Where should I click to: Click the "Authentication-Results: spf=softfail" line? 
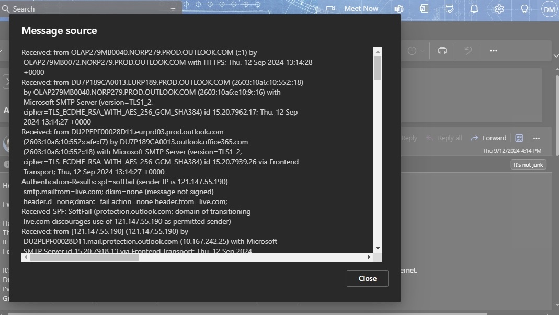tap(124, 182)
